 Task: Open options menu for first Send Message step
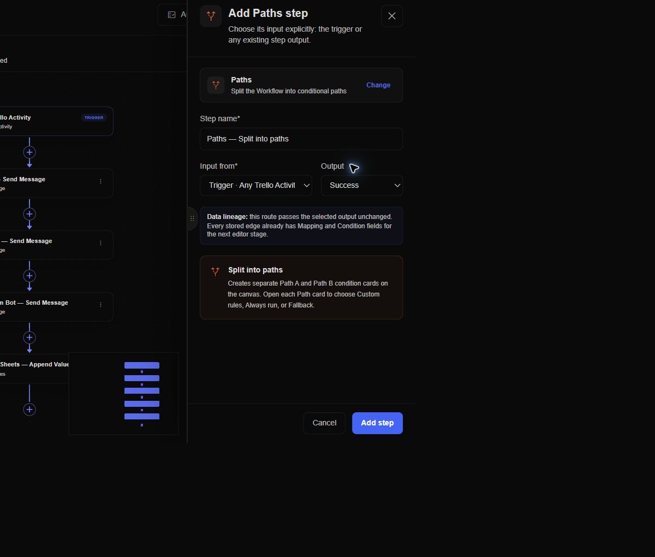click(100, 181)
